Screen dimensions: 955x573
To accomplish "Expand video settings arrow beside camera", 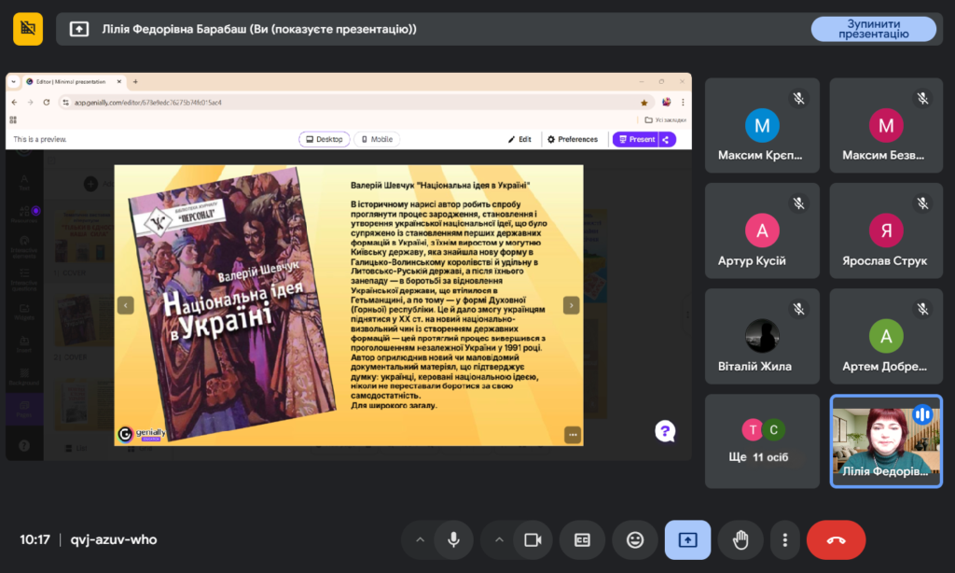I will point(498,539).
